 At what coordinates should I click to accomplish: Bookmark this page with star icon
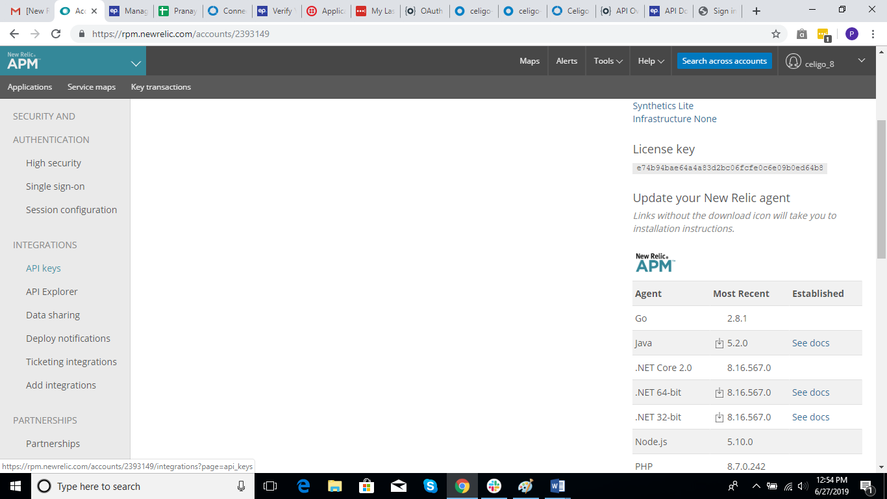coord(775,34)
